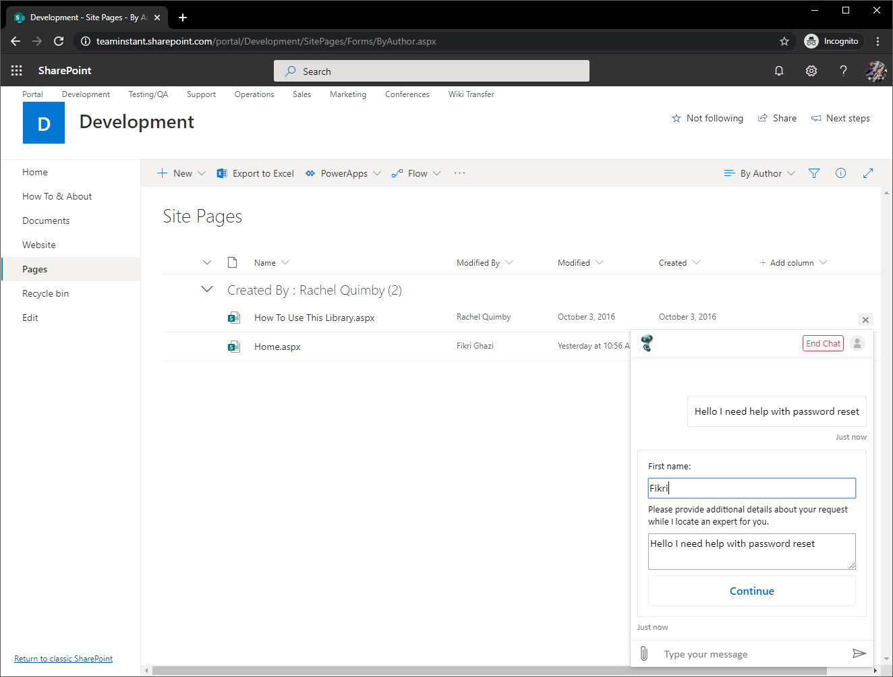Open the By Author view dropdown

[x=759, y=173]
